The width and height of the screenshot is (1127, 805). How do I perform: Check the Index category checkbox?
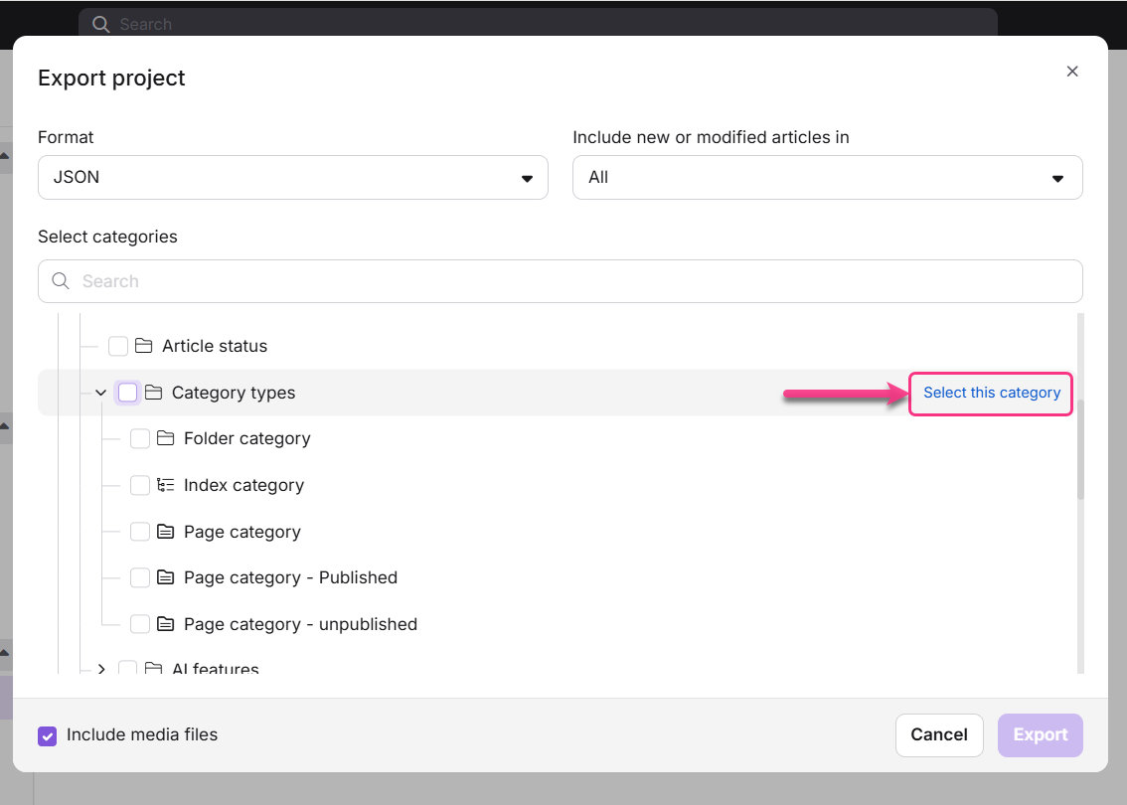(139, 485)
